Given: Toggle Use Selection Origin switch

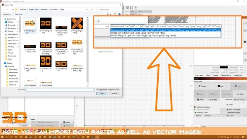Looking at the screenshot, I should pyautogui.click(x=195, y=110).
